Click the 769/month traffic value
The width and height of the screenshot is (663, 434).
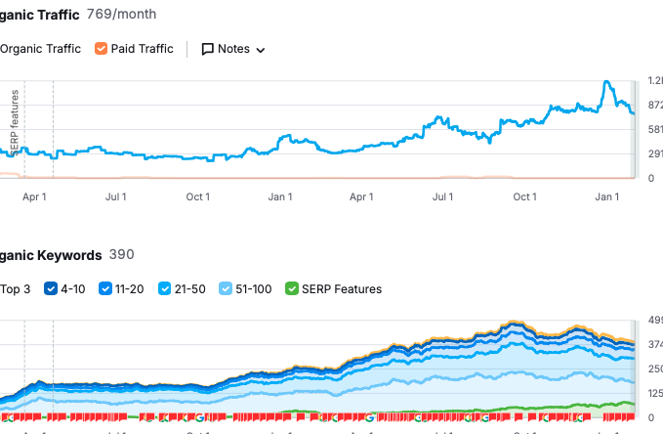[x=121, y=14]
